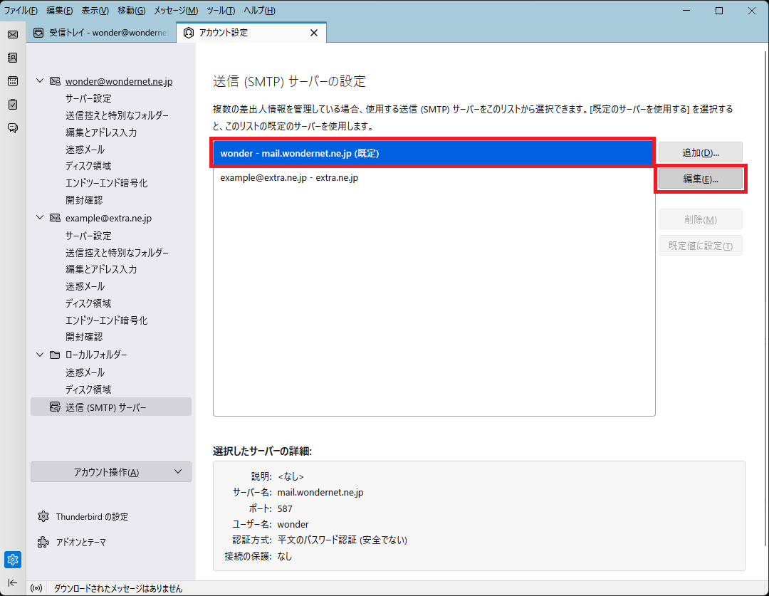Viewport: 769px width, 596px height.
Task: Click the puzzle icon for アドオンとテーマ
Action: tap(43, 542)
